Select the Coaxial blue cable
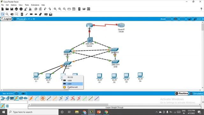Screen dimensions: 204x115 [x=67, y=98]
